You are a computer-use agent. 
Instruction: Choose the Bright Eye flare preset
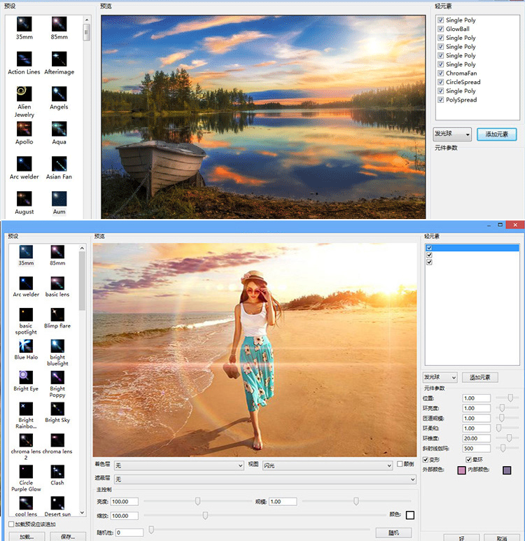pos(26,377)
